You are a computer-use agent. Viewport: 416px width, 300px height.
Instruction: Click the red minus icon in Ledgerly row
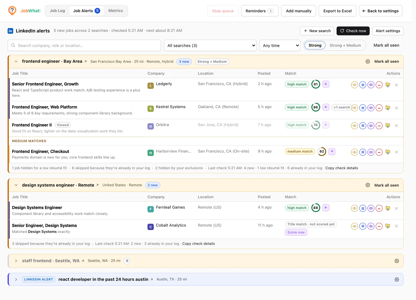[379, 85]
